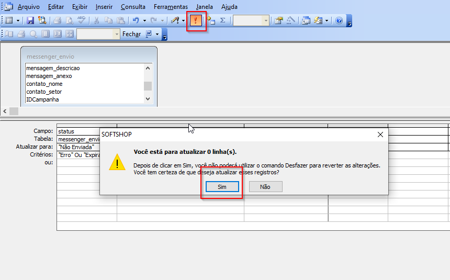This screenshot has width=450, height=280.
Task: Open the Consulta menu
Action: 133,7
